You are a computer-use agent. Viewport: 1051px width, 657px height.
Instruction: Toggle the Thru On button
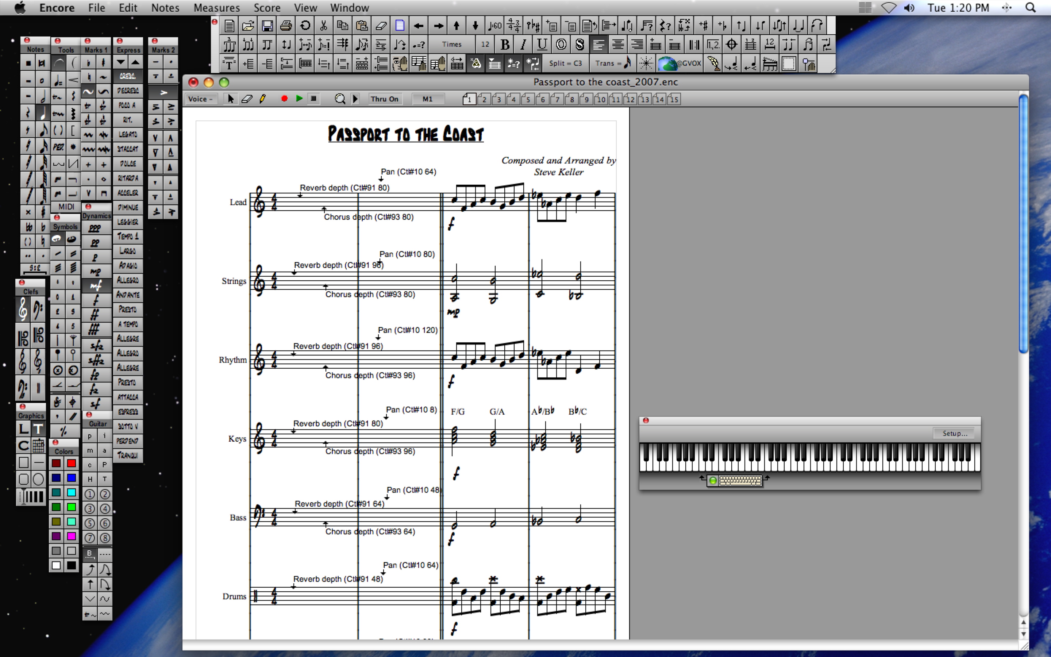384,99
